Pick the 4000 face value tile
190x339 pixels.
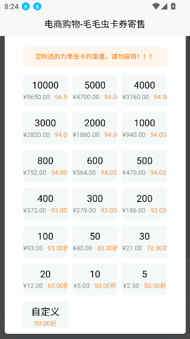[144, 91]
